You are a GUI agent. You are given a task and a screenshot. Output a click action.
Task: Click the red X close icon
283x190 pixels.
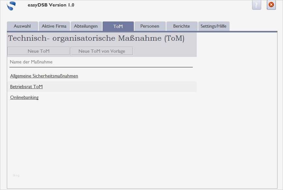pyautogui.click(x=271, y=5)
